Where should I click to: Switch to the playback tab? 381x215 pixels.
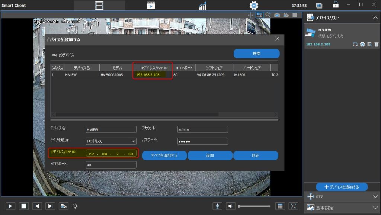click(151, 6)
